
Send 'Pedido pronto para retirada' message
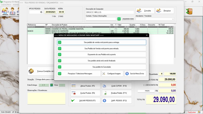[x=101, y=48]
